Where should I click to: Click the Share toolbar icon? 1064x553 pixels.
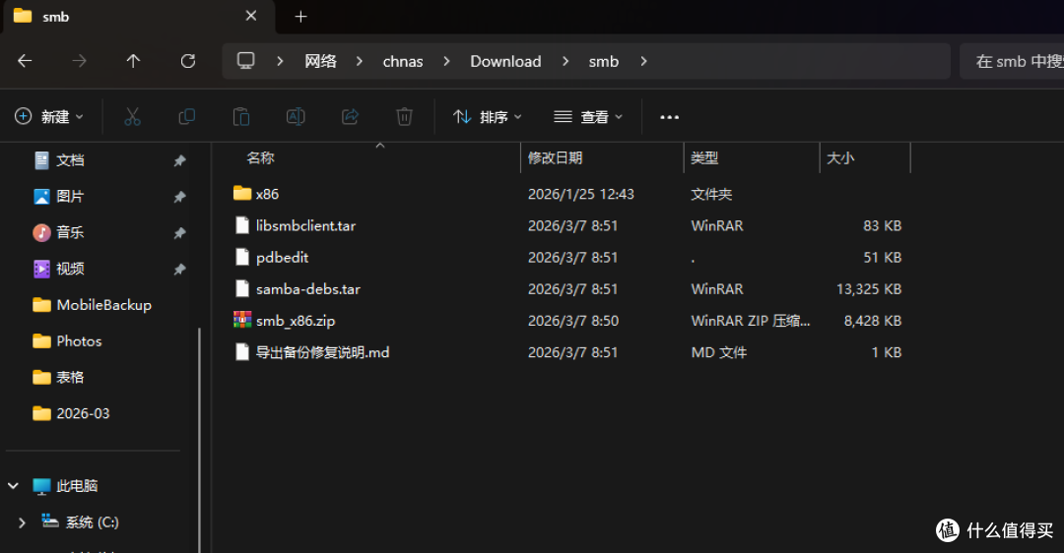click(350, 116)
